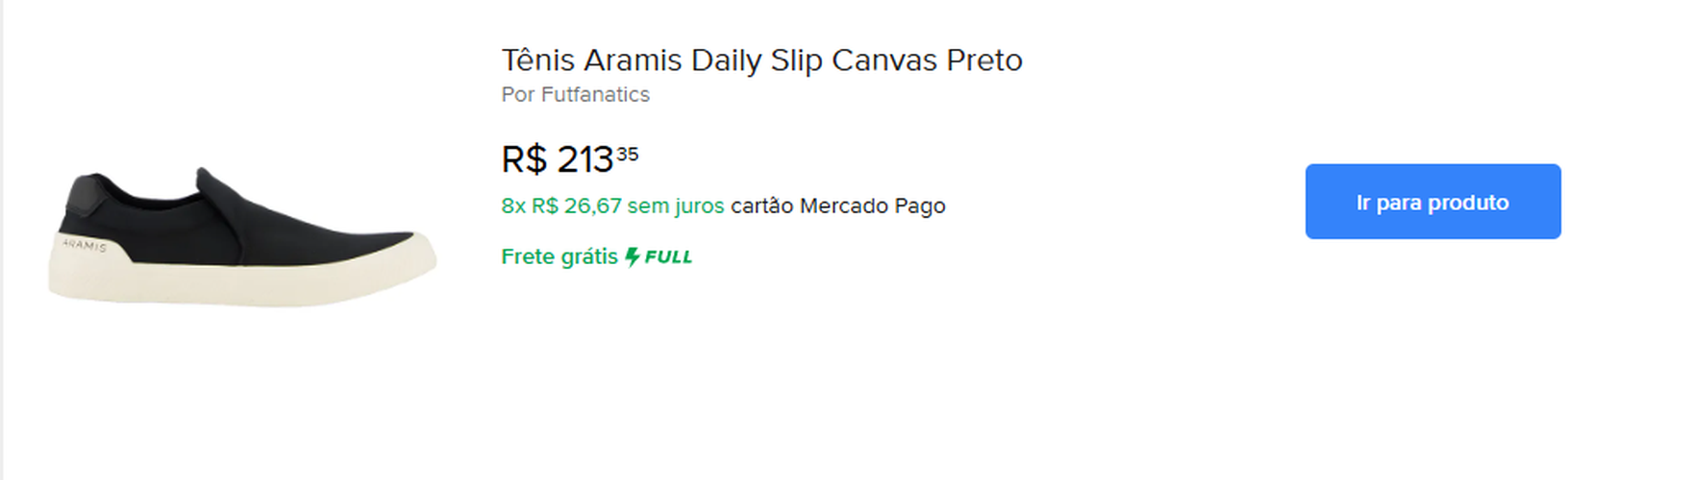
Task: Click the green "8x" installment count
Action: pyautogui.click(x=512, y=206)
